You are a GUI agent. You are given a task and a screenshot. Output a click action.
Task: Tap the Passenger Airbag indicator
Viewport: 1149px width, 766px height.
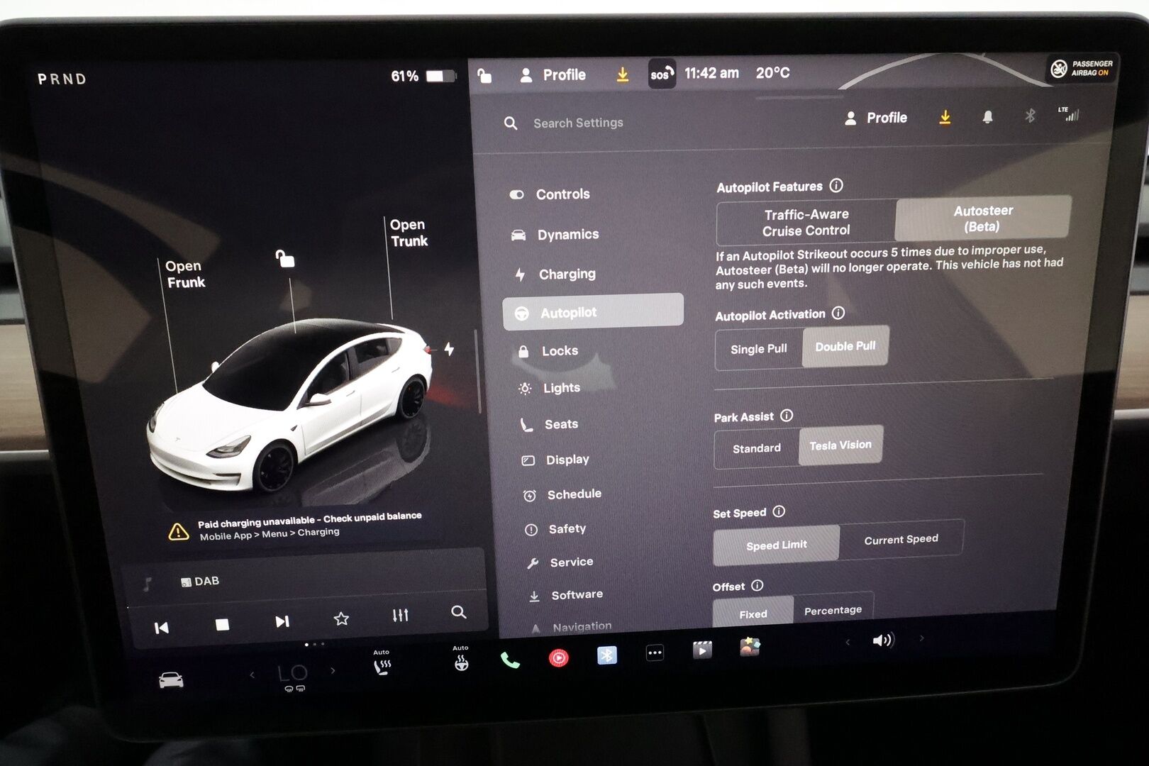pyautogui.click(x=1082, y=68)
